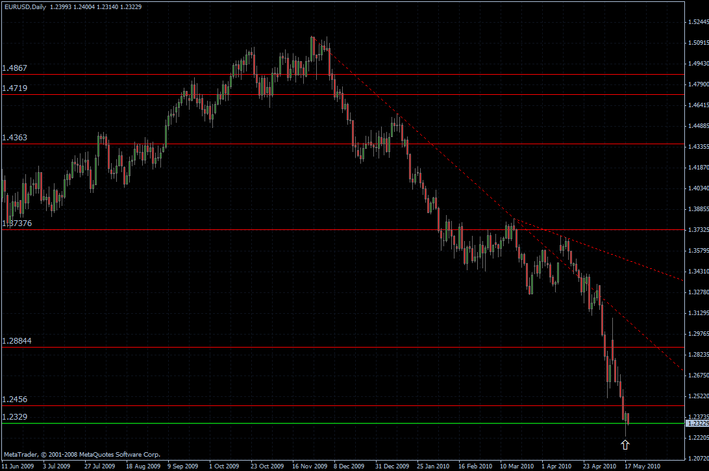The image size is (709, 471).
Task: Click the 1.46415 price scale value
Action: click(698, 105)
